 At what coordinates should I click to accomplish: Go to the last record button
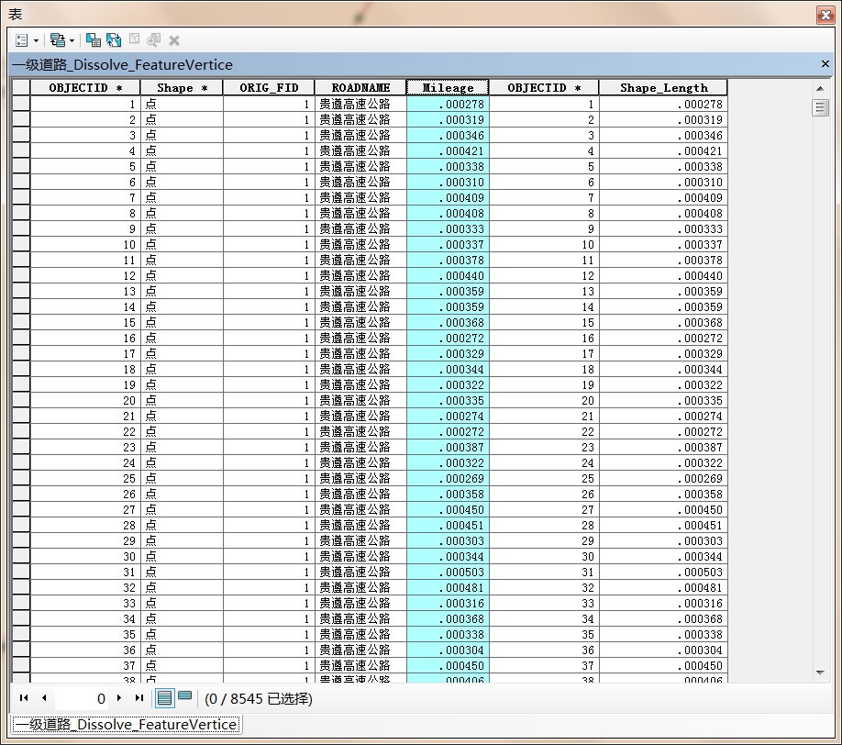click(139, 697)
